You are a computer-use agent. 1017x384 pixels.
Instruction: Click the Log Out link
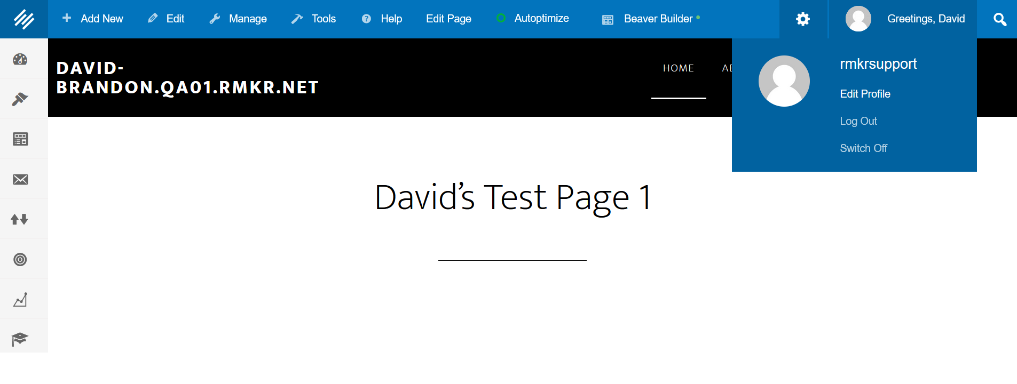pyautogui.click(x=858, y=121)
